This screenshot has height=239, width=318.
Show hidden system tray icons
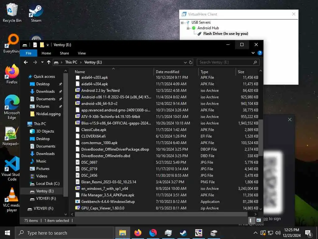pos(256,233)
